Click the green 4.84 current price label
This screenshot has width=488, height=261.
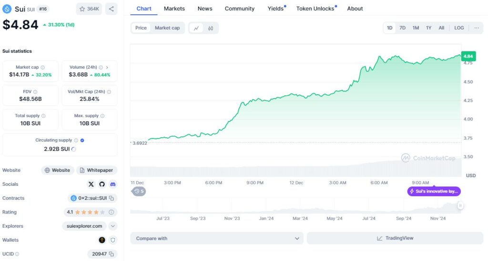click(x=468, y=56)
